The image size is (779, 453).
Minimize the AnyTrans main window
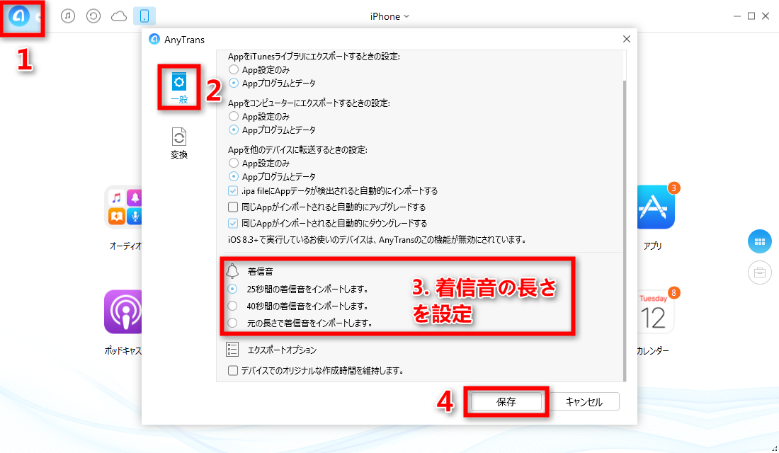[737, 16]
